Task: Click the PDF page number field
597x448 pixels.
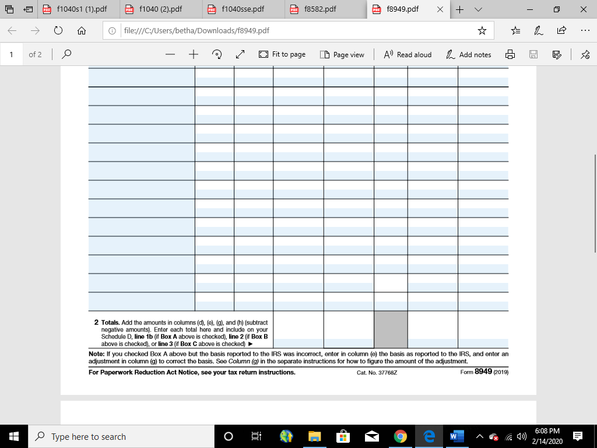Action: pyautogui.click(x=12, y=54)
